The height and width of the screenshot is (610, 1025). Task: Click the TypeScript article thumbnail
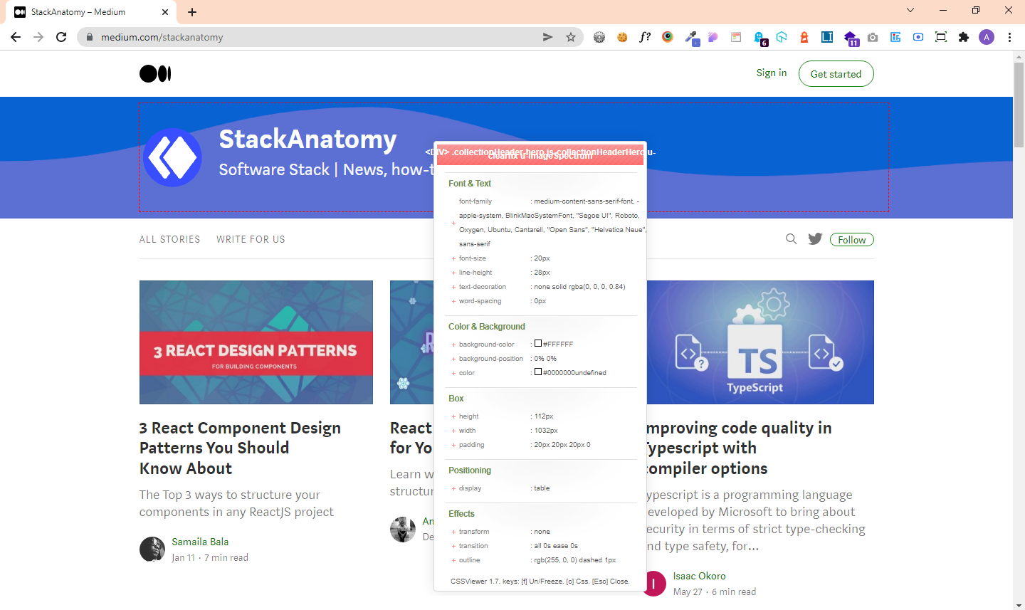[x=759, y=342]
